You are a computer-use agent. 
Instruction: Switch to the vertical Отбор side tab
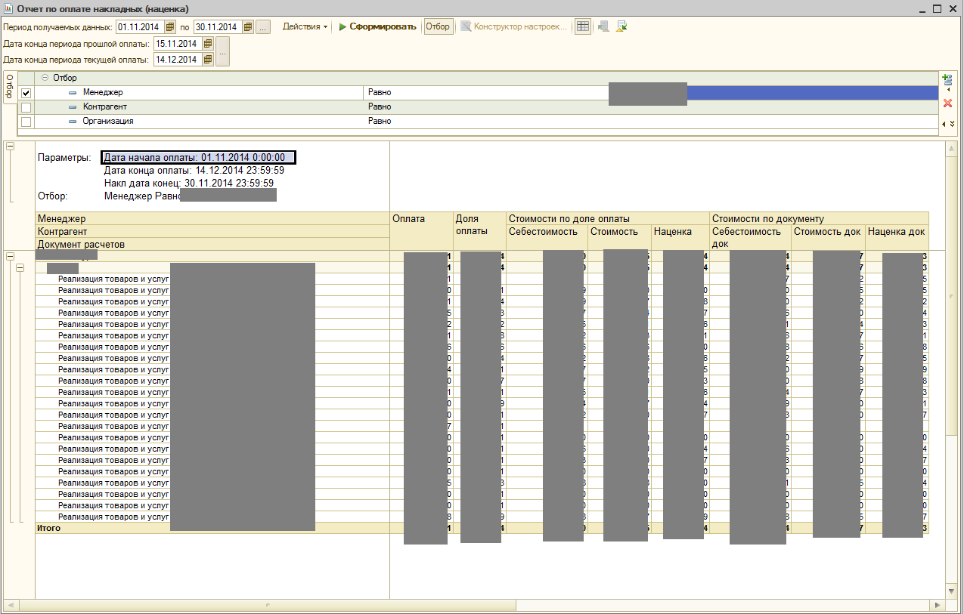coord(9,88)
